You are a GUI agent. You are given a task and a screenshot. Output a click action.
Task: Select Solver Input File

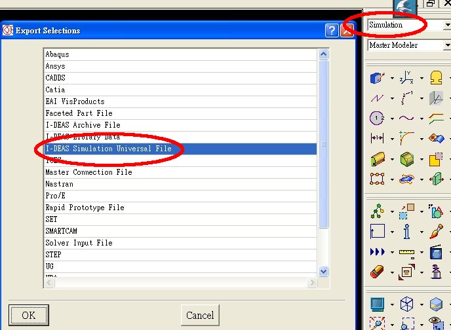pyautogui.click(x=180, y=243)
